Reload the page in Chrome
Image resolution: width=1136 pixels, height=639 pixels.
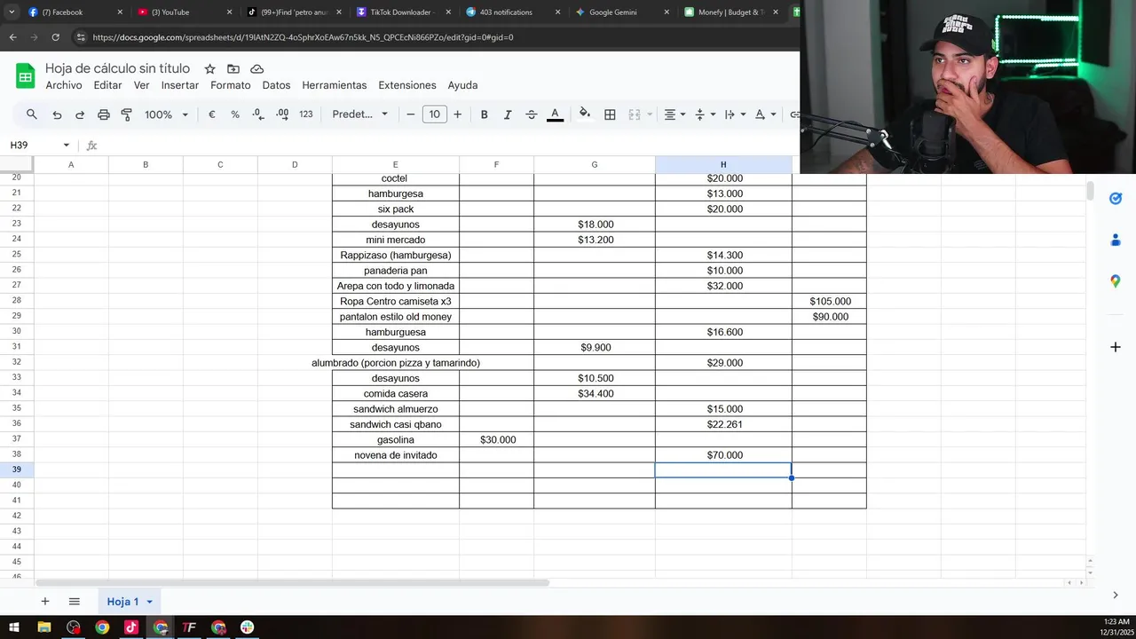pos(56,37)
